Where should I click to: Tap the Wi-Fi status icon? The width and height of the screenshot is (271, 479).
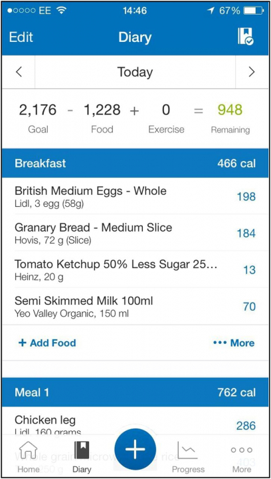click(x=62, y=11)
